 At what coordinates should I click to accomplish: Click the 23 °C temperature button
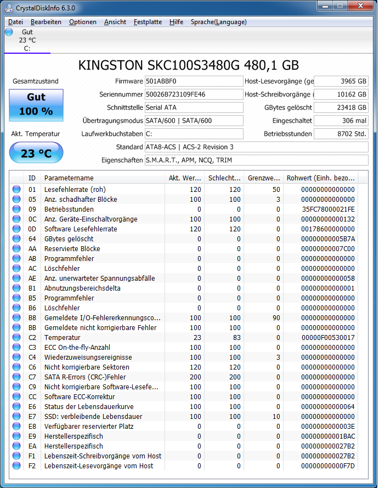36,152
